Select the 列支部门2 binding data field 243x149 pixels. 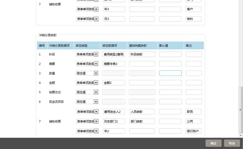pos(114,121)
